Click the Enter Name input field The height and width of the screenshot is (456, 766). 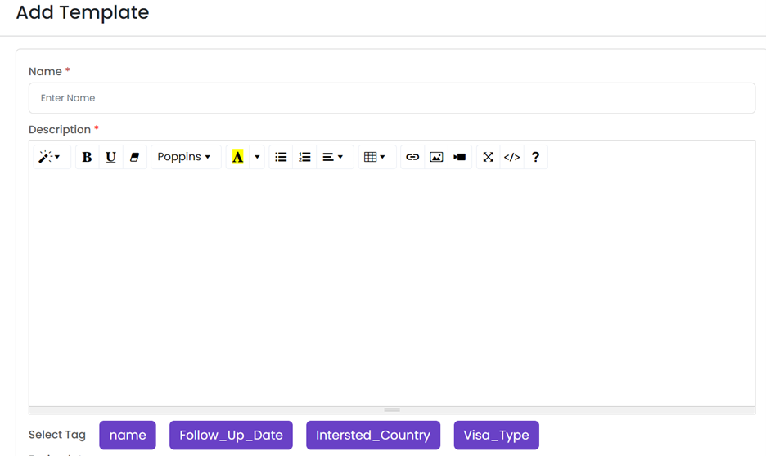click(x=392, y=98)
